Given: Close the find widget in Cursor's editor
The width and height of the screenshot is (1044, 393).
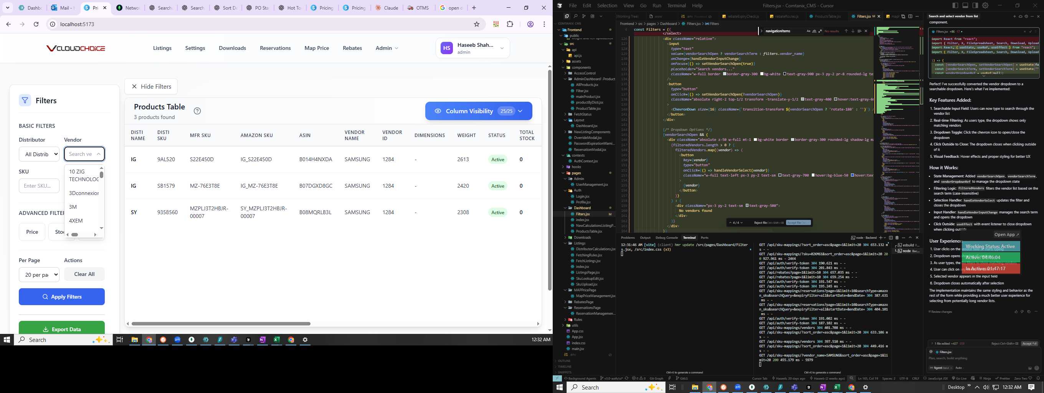Looking at the screenshot, I should [x=866, y=31].
